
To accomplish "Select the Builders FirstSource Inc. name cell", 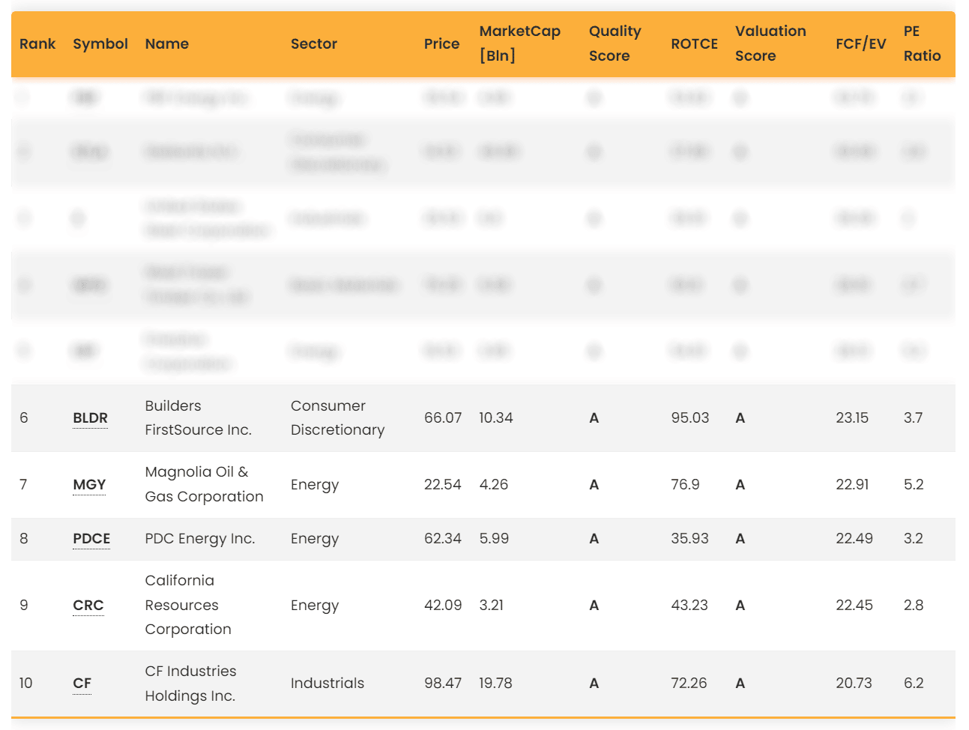I will (198, 418).
